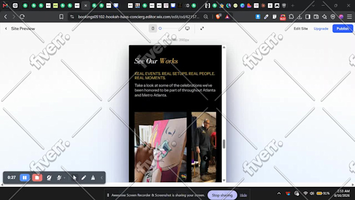Open site settings icon beside the URL
Screen dimensions: 355x200
click(72, 17)
